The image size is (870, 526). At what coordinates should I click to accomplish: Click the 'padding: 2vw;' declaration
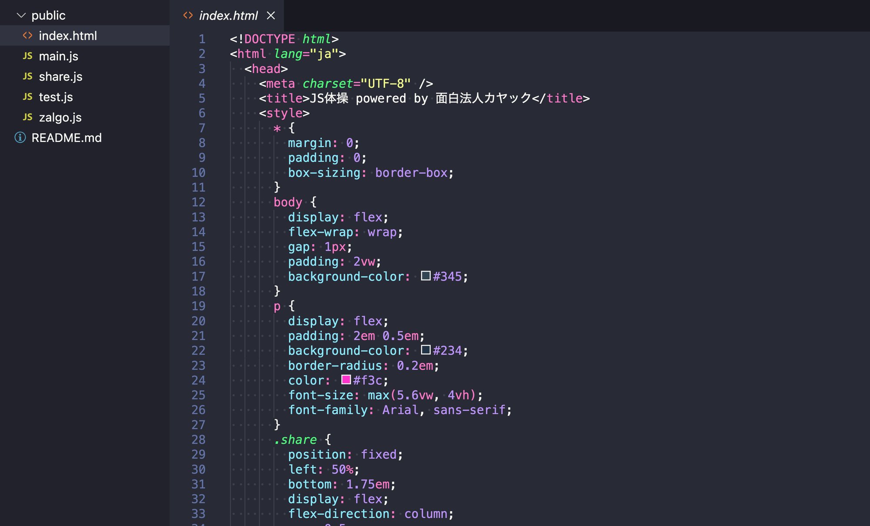(x=335, y=261)
